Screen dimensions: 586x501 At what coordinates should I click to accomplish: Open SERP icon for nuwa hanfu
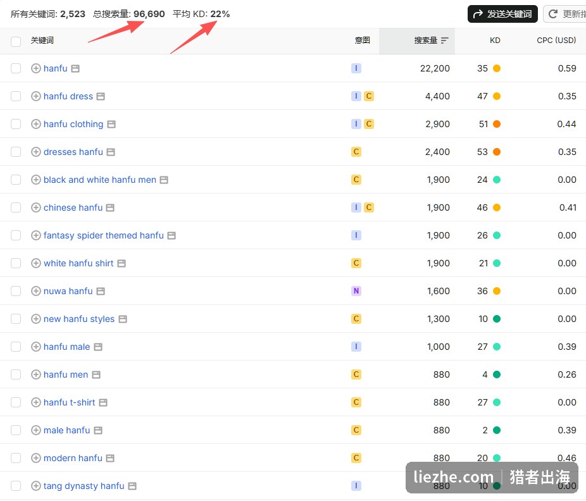[101, 292]
